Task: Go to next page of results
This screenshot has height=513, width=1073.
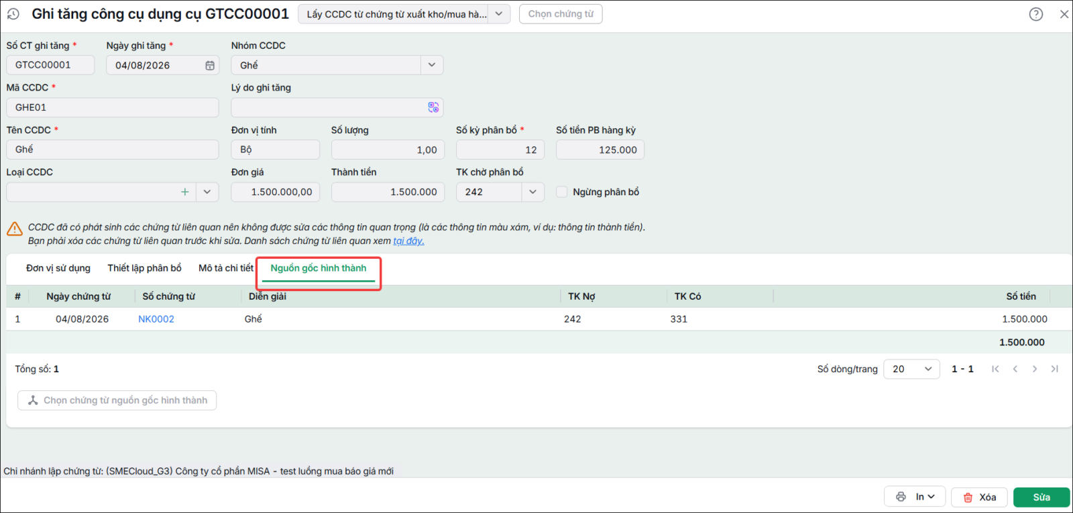Action: coord(1035,369)
